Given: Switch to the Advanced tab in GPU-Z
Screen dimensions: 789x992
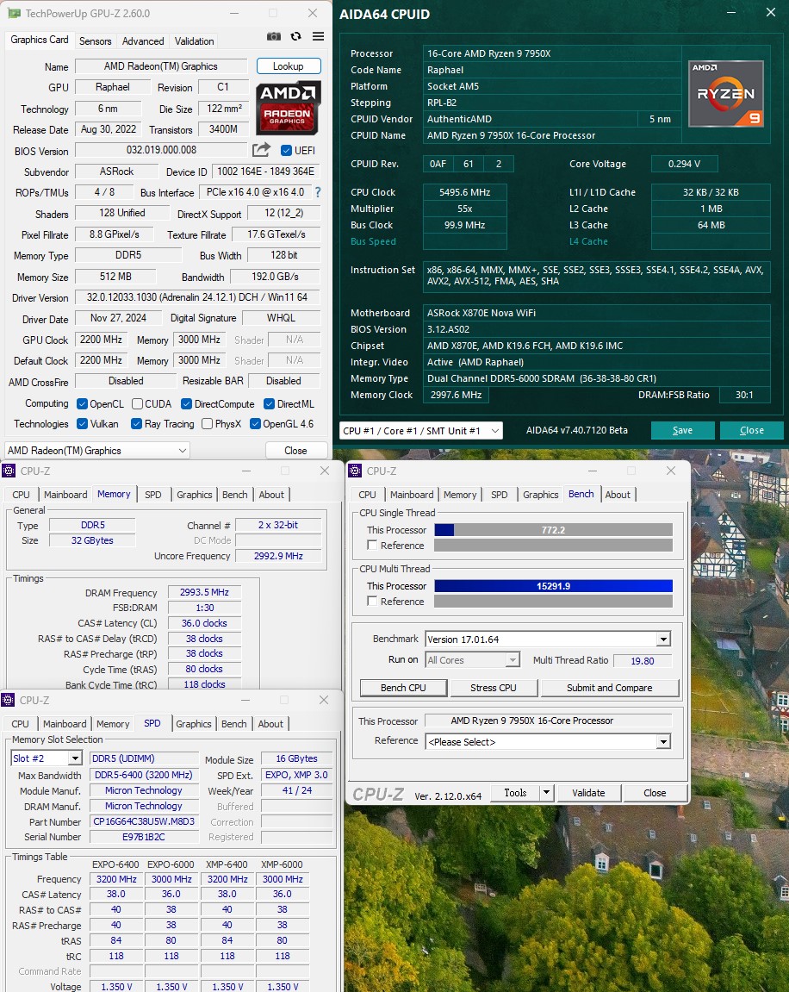Looking at the screenshot, I should [143, 41].
